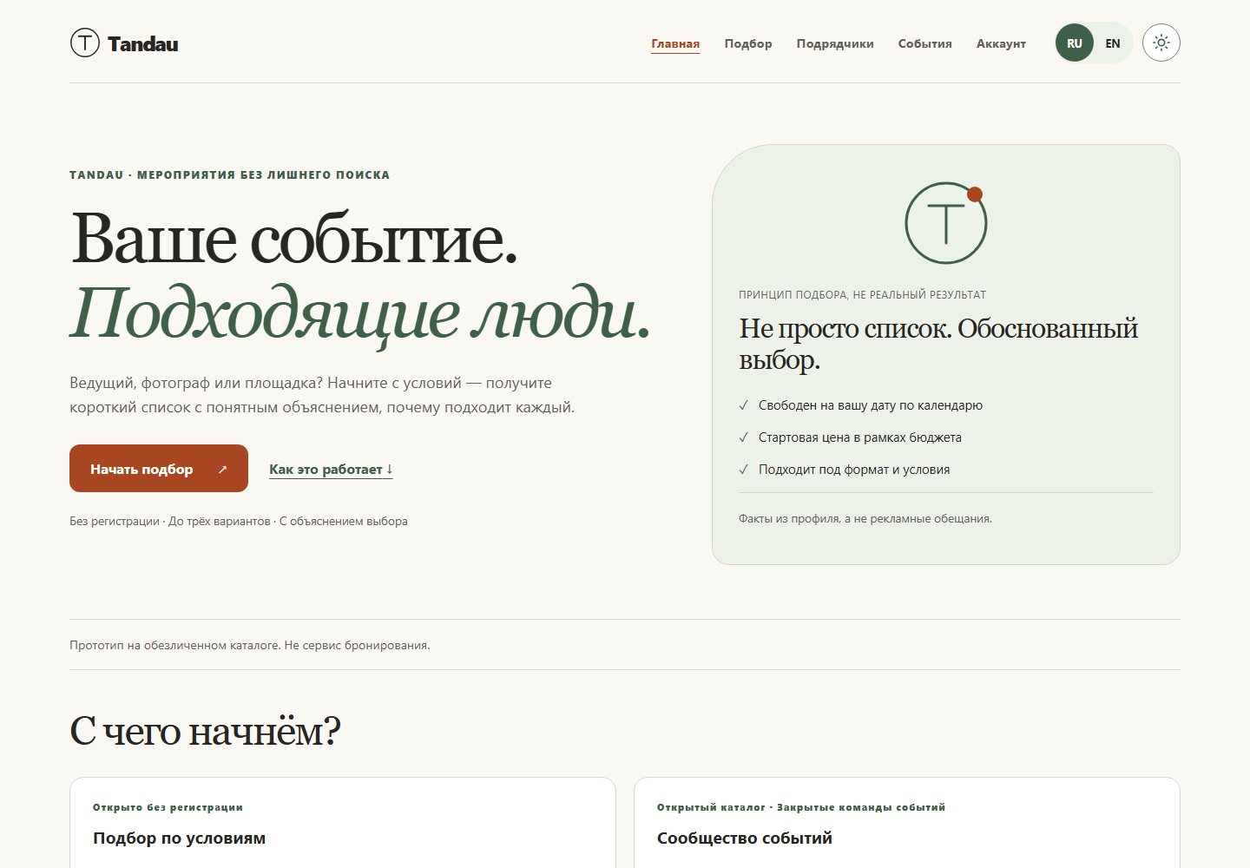1250x868 pixels.
Task: Click the large T emblem in the green card
Action: coord(946,223)
